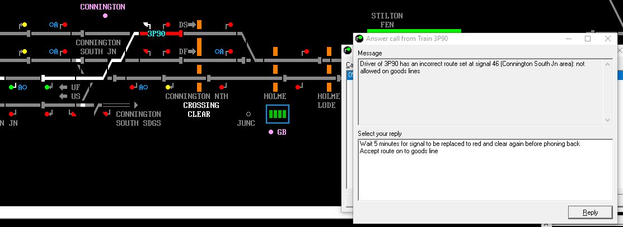623x227 pixels.
Task: Click the CROSSING CLEAR status text
Action: pos(201,110)
